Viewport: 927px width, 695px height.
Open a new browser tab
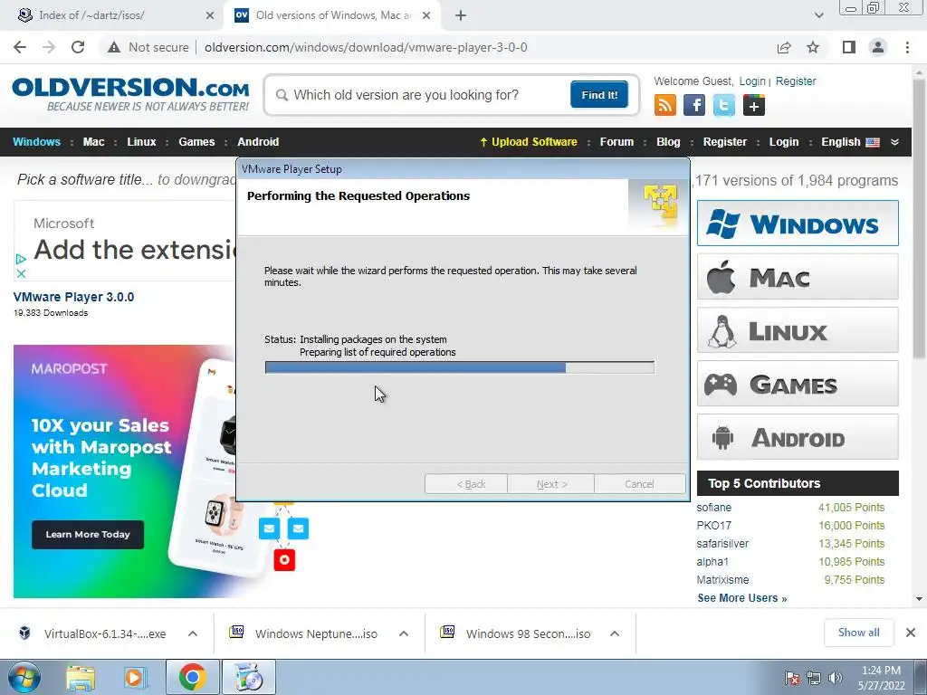point(461,15)
